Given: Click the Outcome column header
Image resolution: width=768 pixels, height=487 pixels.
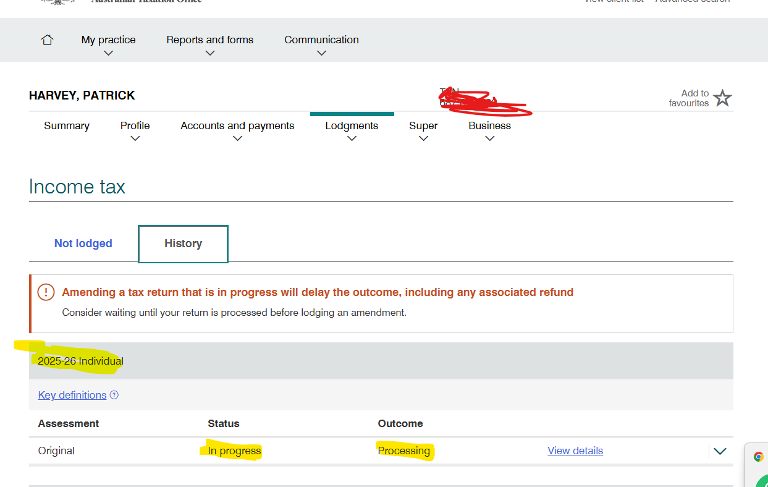Looking at the screenshot, I should [400, 423].
